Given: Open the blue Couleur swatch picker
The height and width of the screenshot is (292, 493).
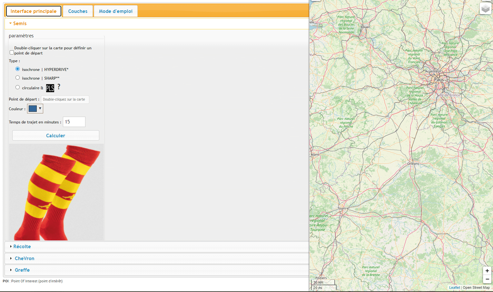Looking at the screenshot, I should (x=35, y=109).
